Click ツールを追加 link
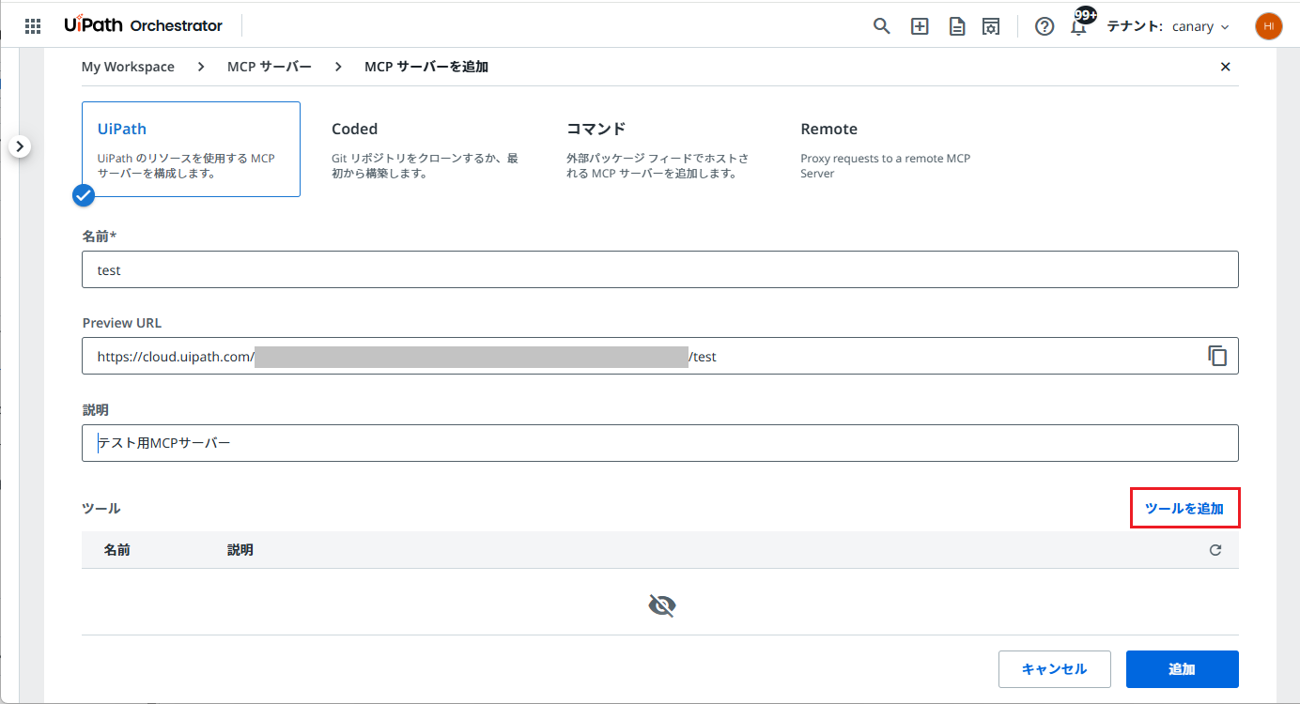 click(x=1184, y=508)
